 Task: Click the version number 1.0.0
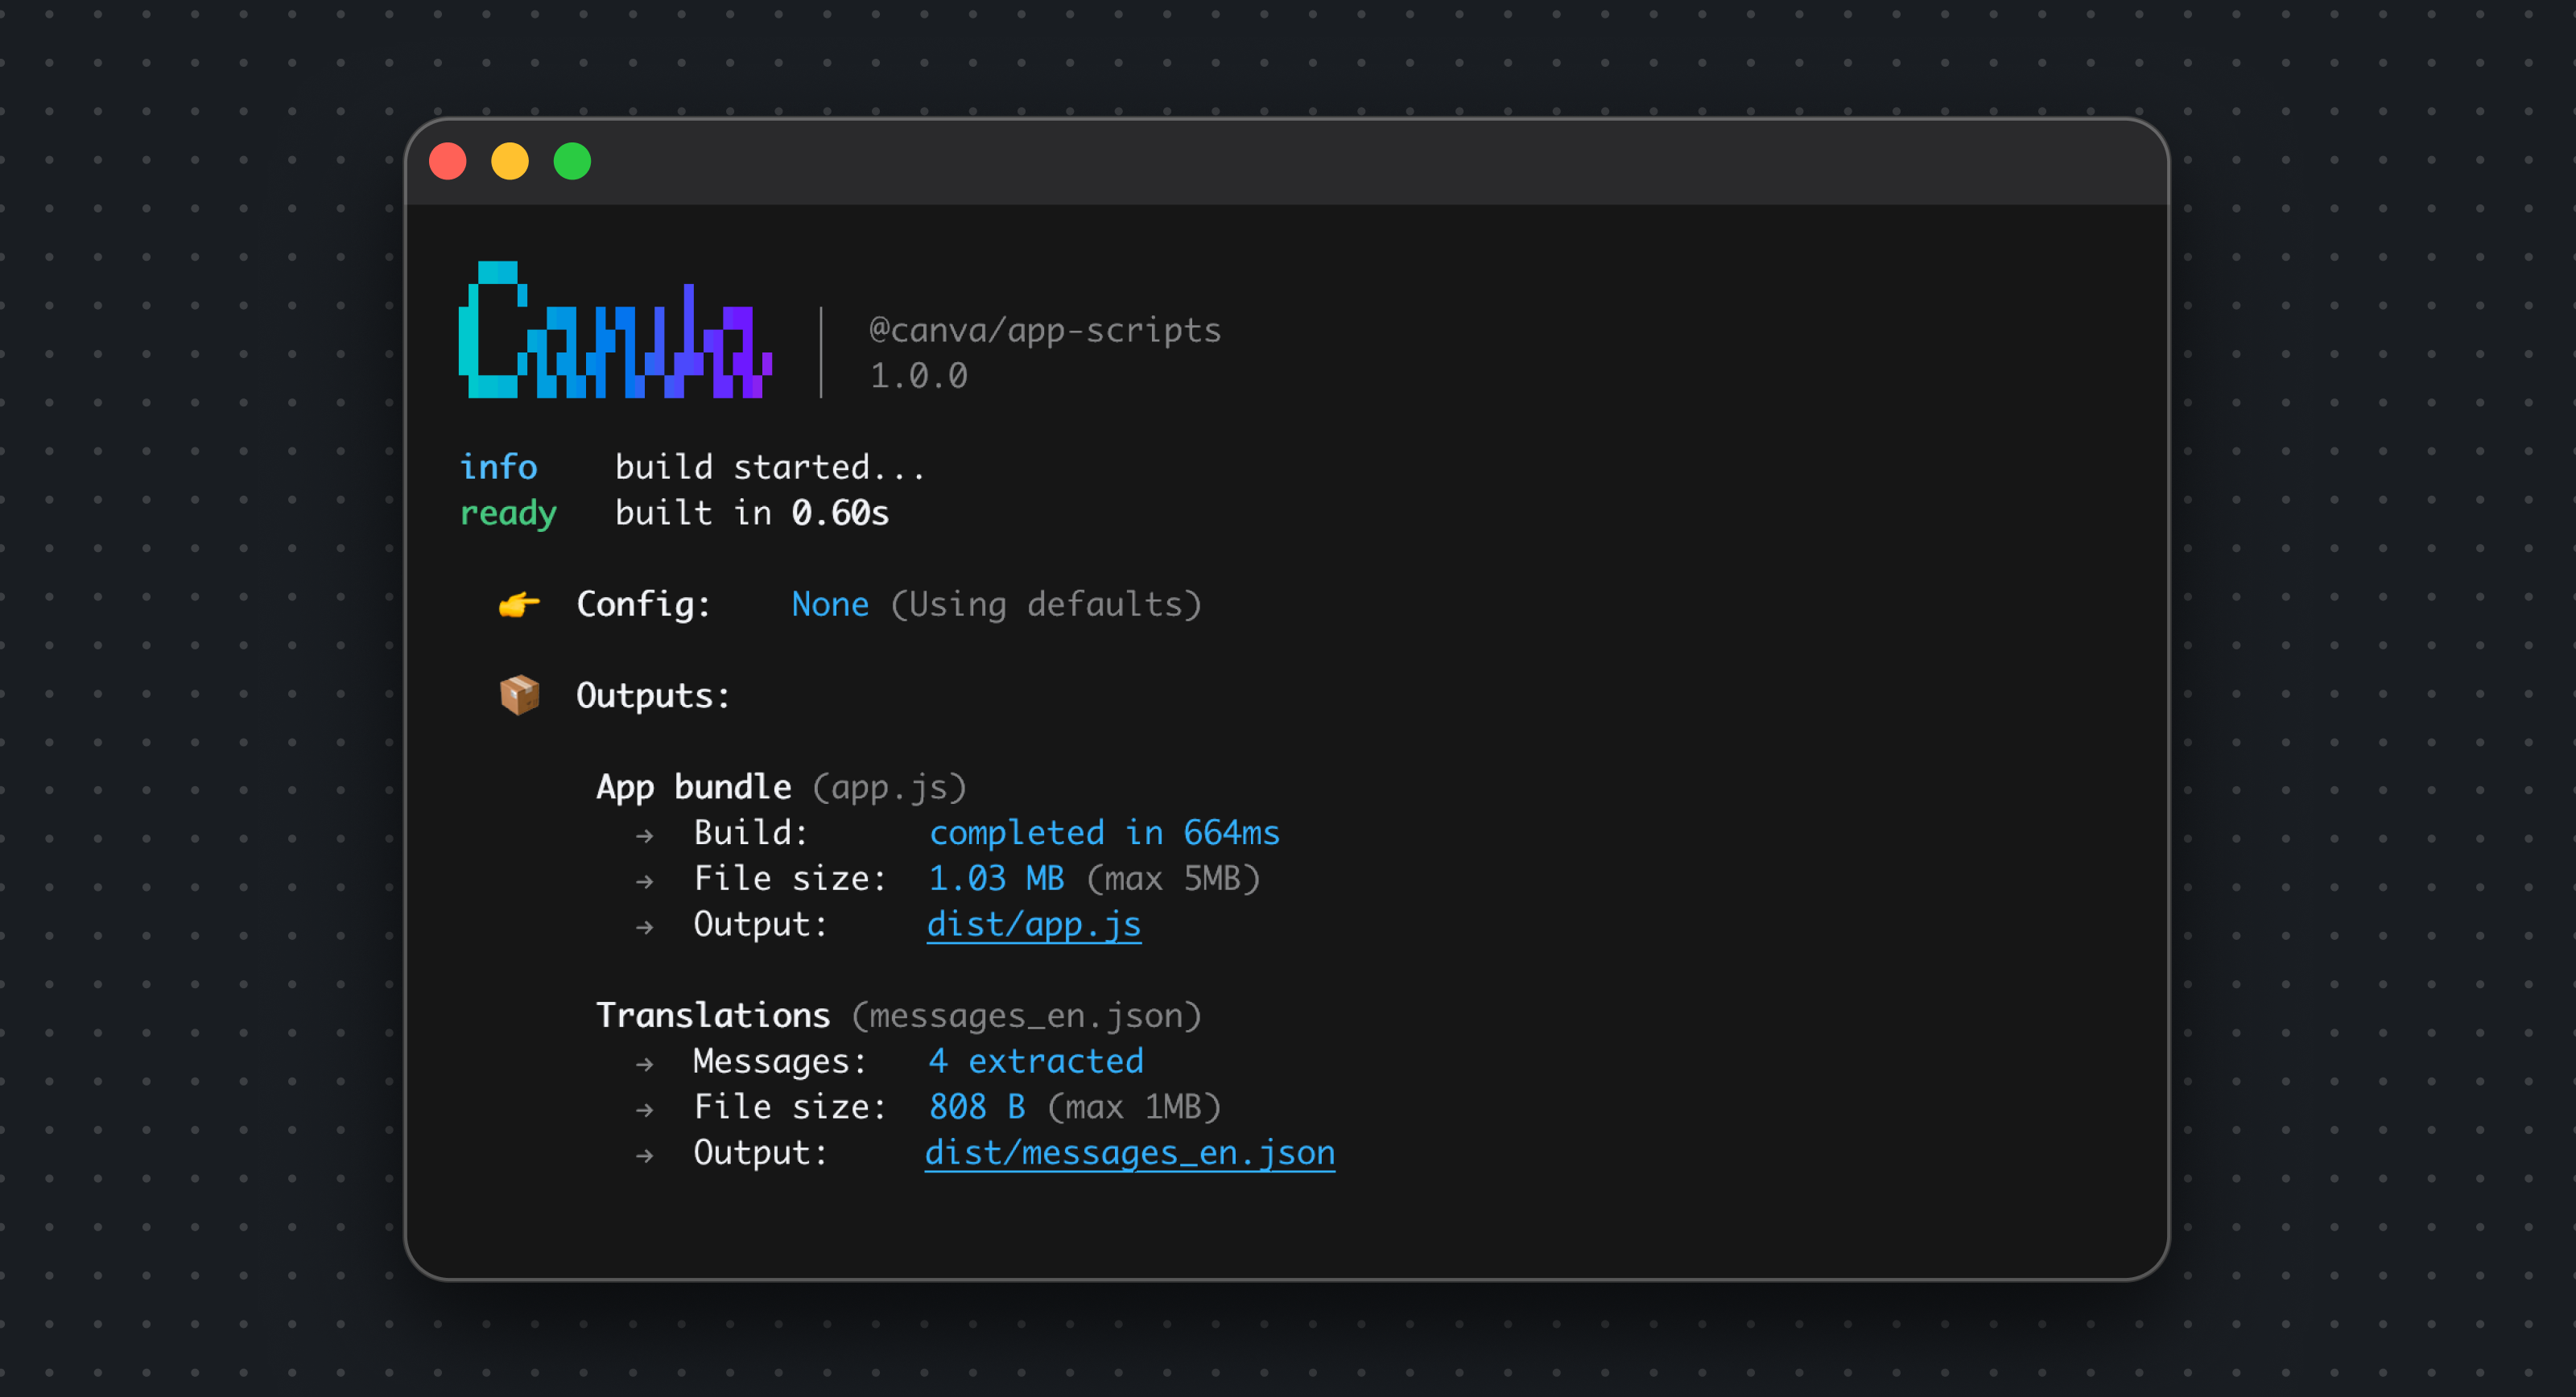[x=919, y=376]
